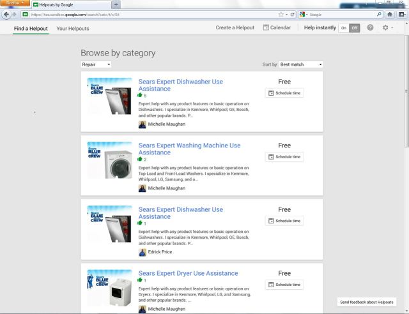
Task: Click the Sears dishwasher thumbnail in first listing
Action: [x=109, y=96]
